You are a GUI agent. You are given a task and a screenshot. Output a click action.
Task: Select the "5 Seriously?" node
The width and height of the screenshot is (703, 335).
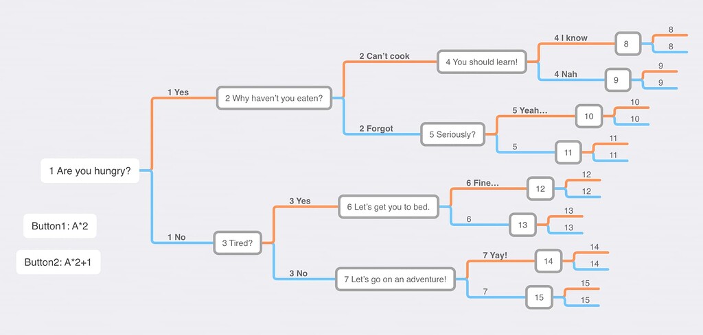pyautogui.click(x=452, y=134)
